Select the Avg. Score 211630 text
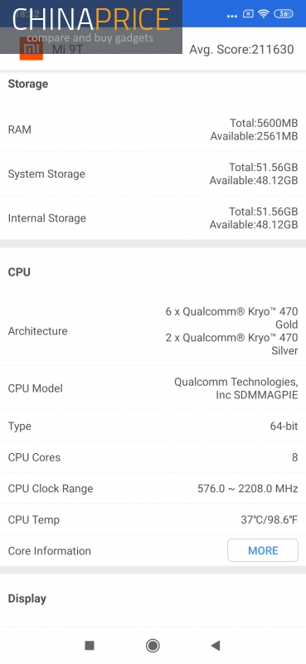This screenshot has width=306, height=664. [x=241, y=50]
